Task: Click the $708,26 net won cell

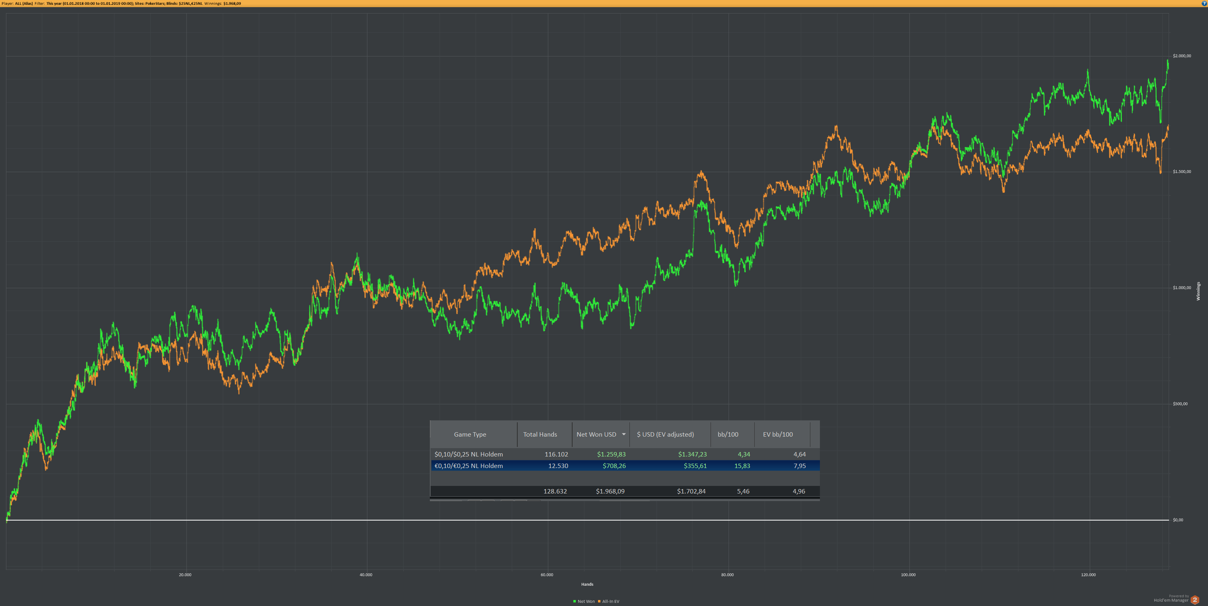Action: [614, 466]
